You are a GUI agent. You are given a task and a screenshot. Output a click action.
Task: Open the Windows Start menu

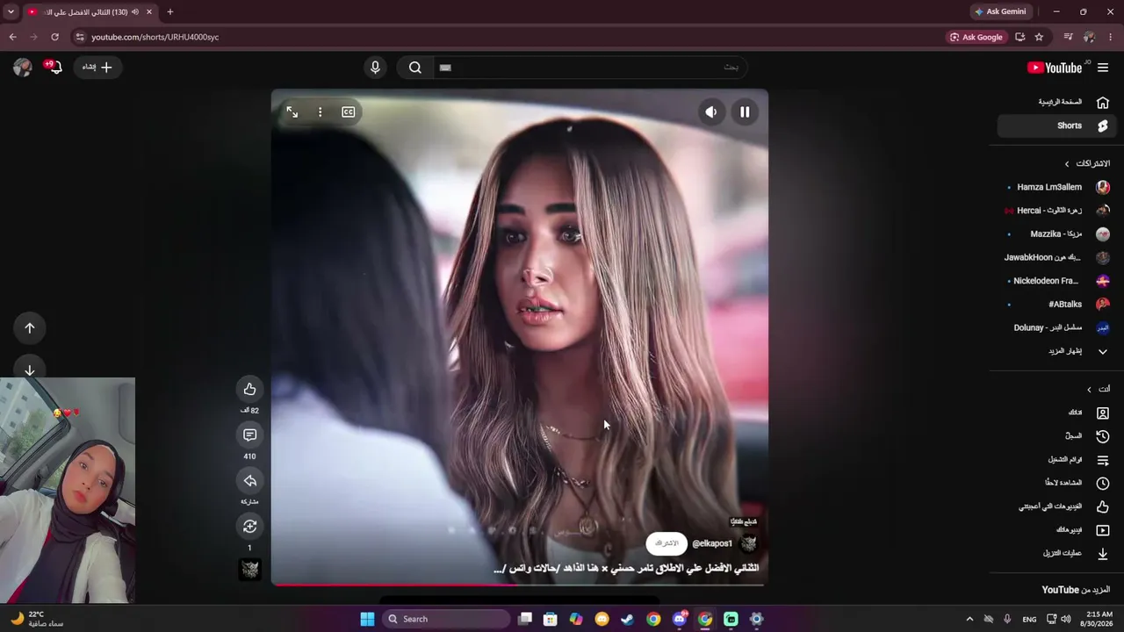point(367,619)
